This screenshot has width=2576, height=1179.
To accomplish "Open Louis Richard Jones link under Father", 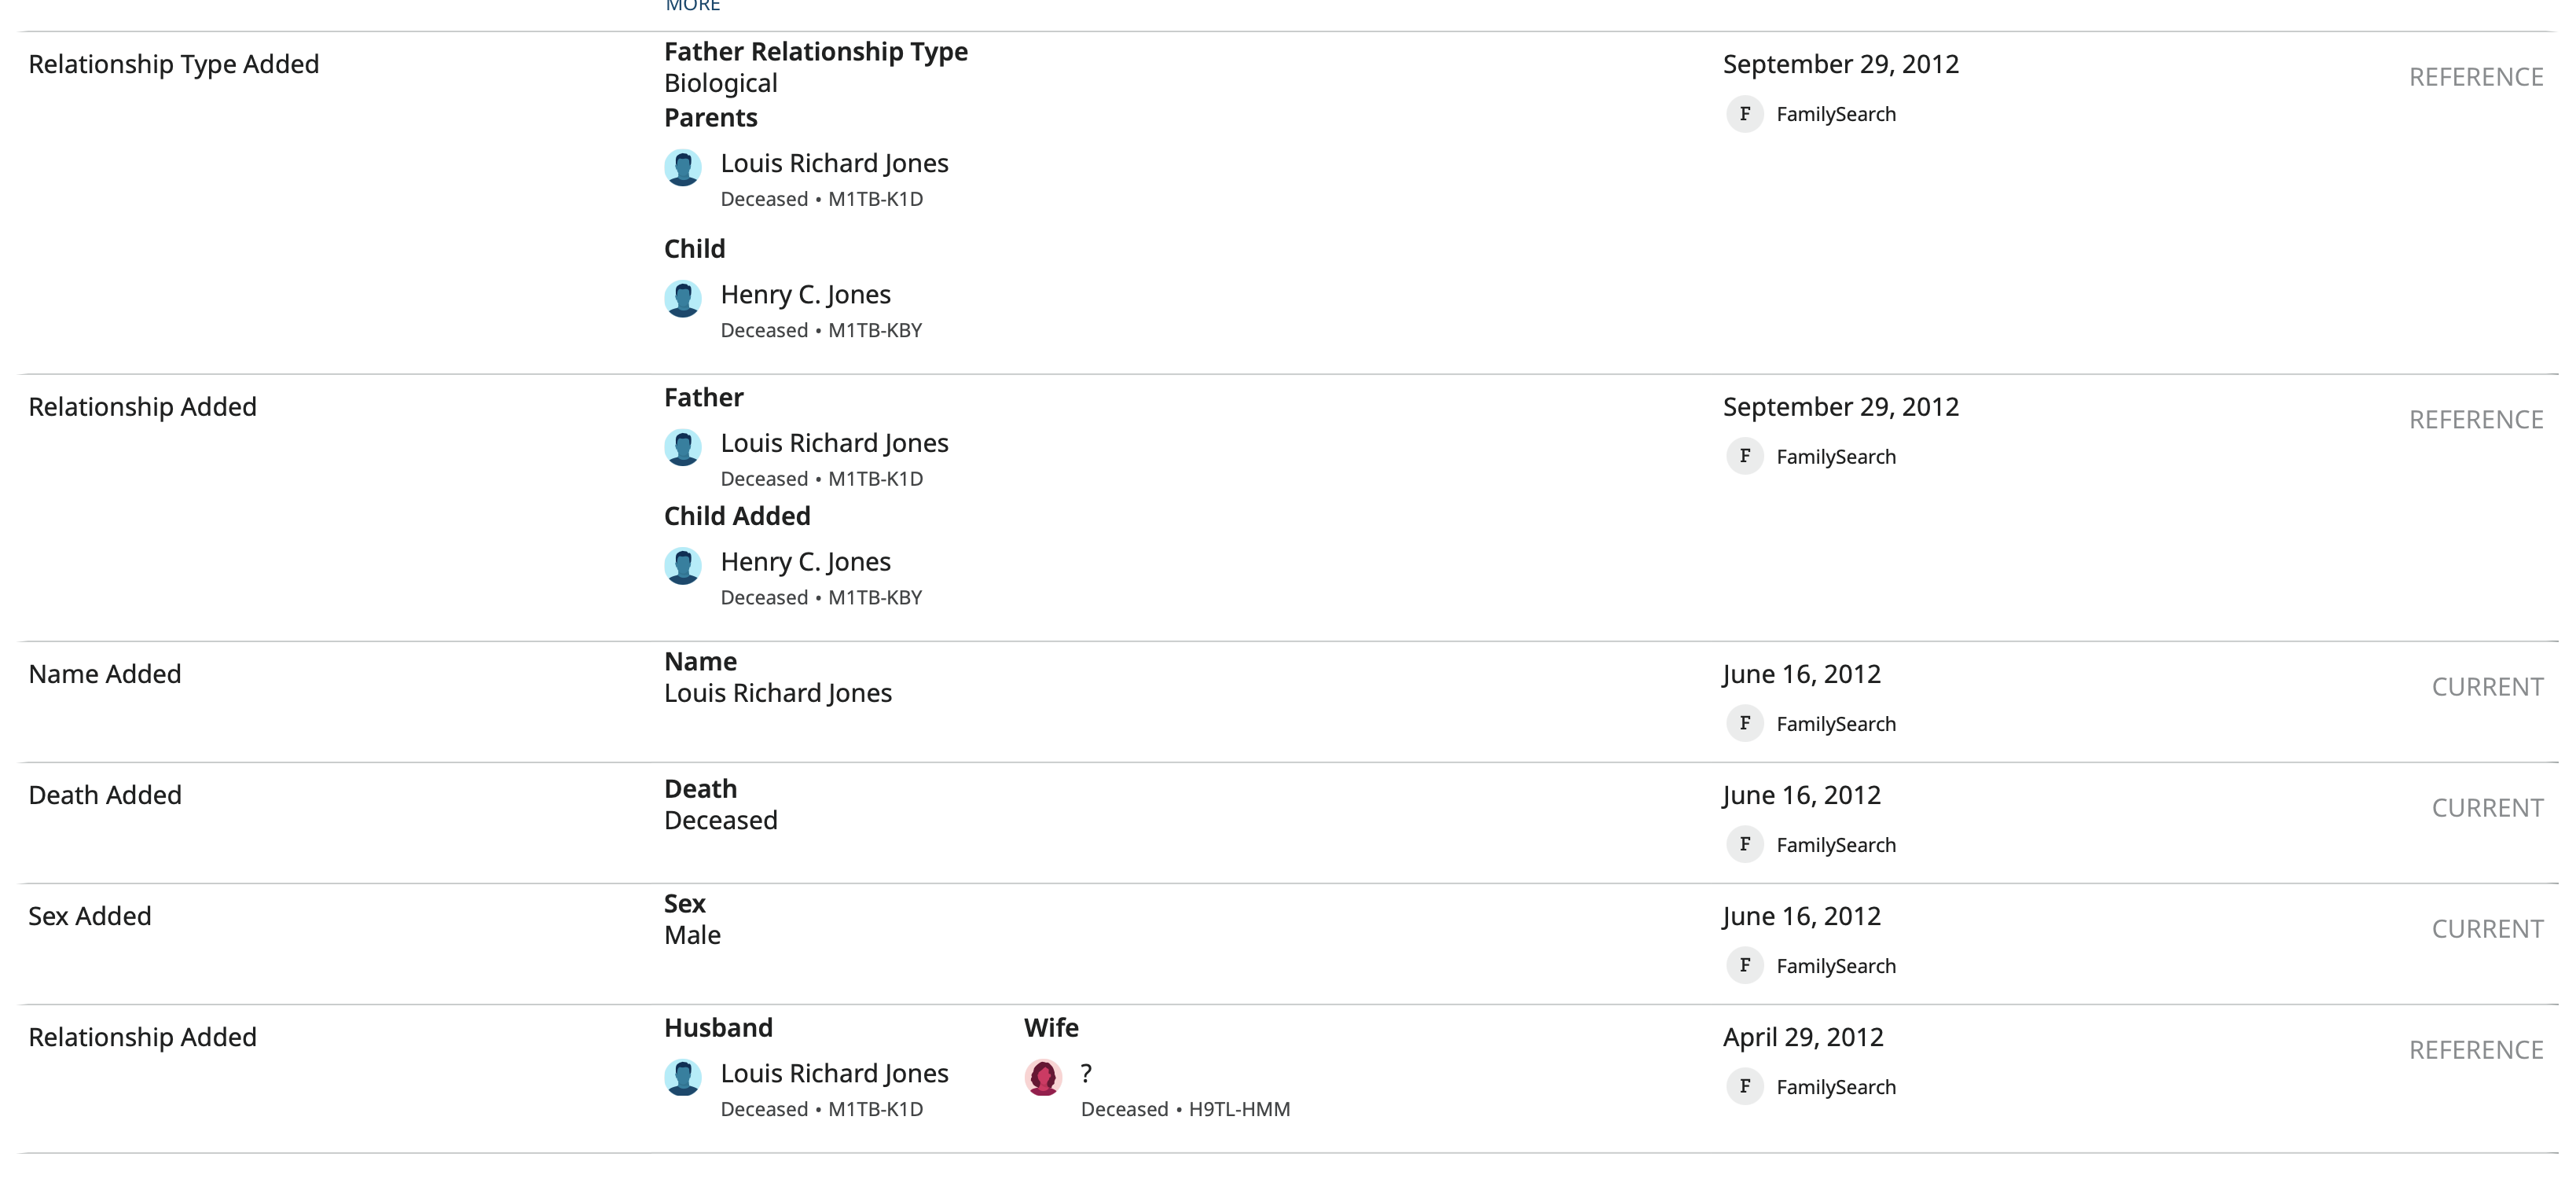I will point(834,443).
